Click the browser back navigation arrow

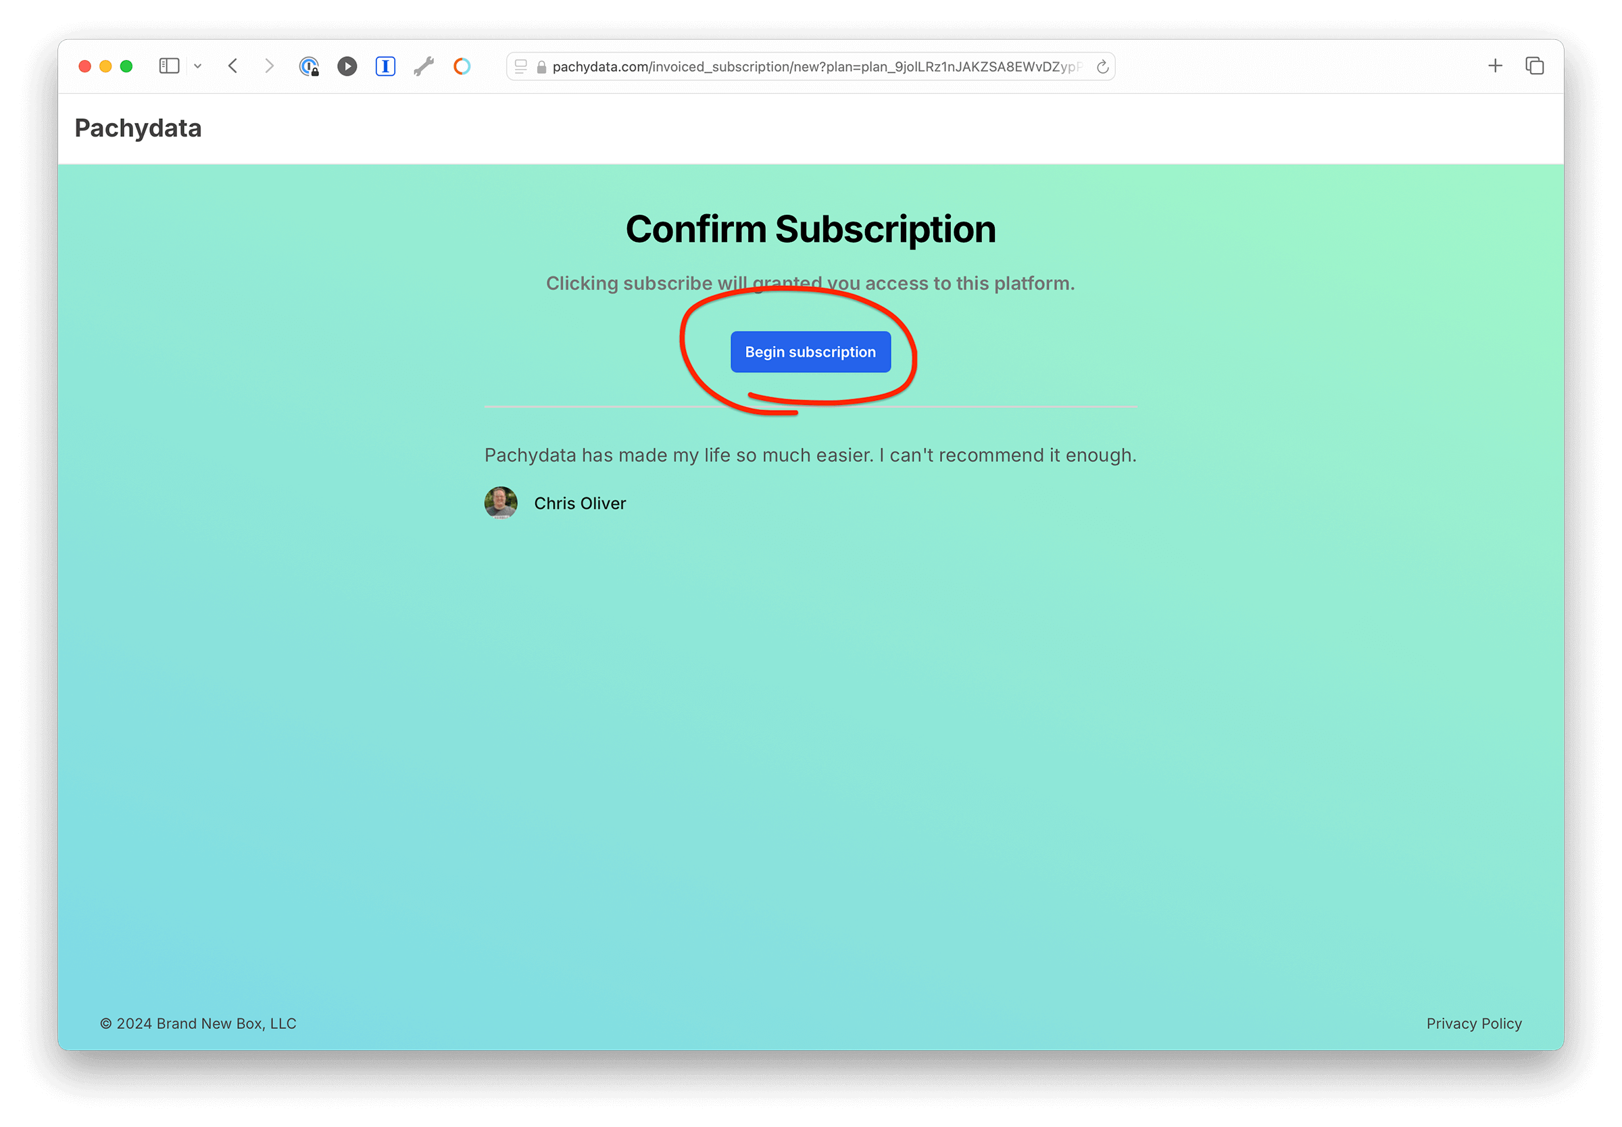pos(233,66)
